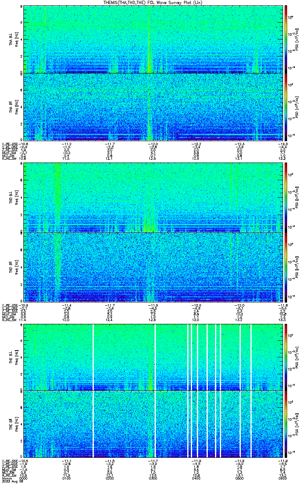Click the color bar beside THE B-parallel panel
This screenshot has width=302, height=484.
coord(286,423)
